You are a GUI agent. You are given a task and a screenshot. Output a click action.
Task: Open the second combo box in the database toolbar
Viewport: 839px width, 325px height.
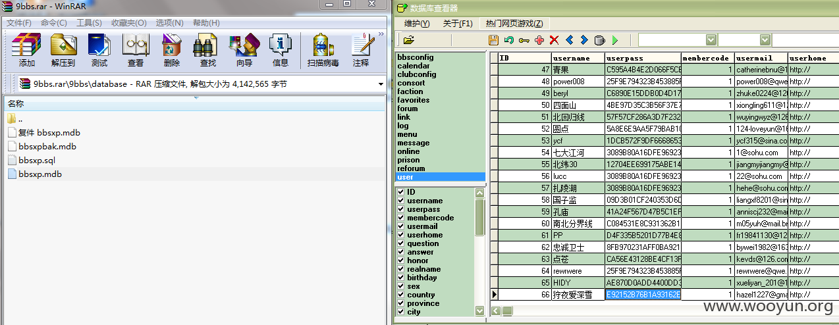click(765, 40)
